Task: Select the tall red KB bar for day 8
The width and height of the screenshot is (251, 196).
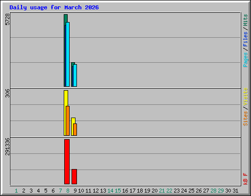Action: coord(67,162)
